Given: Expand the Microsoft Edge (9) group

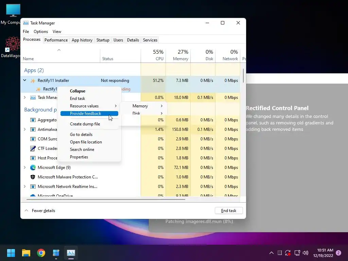Looking at the screenshot, I should pyautogui.click(x=25, y=168).
